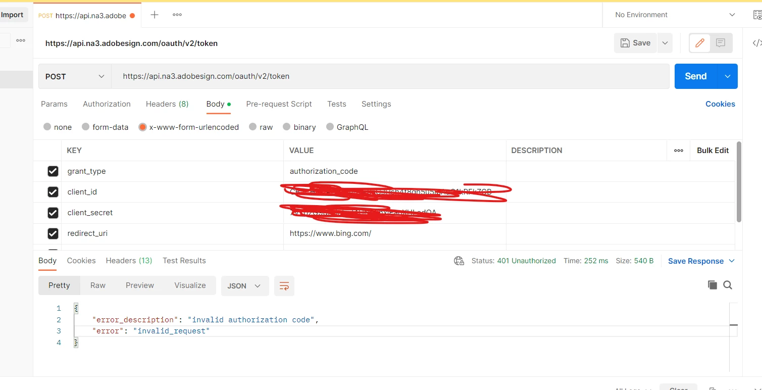
Task: Uncheck the client_secret parameter
Action: tap(53, 213)
